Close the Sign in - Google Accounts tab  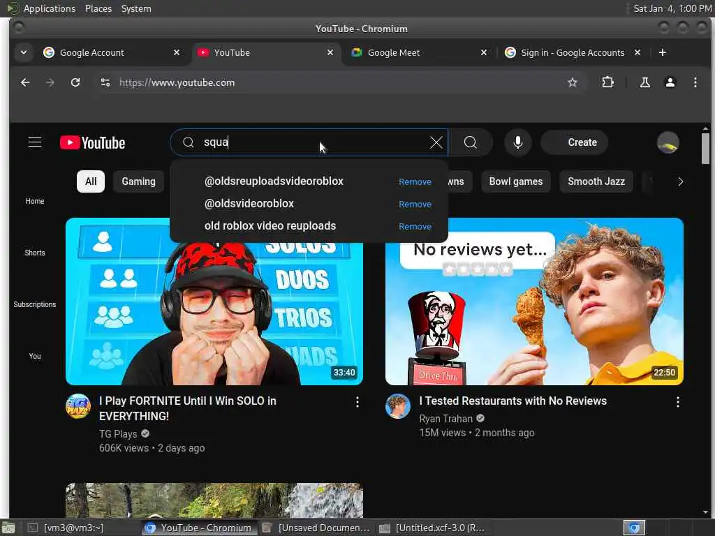[x=637, y=52]
